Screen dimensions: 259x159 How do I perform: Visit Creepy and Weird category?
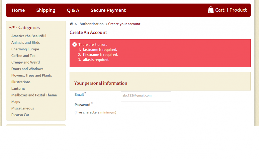[x=26, y=62]
